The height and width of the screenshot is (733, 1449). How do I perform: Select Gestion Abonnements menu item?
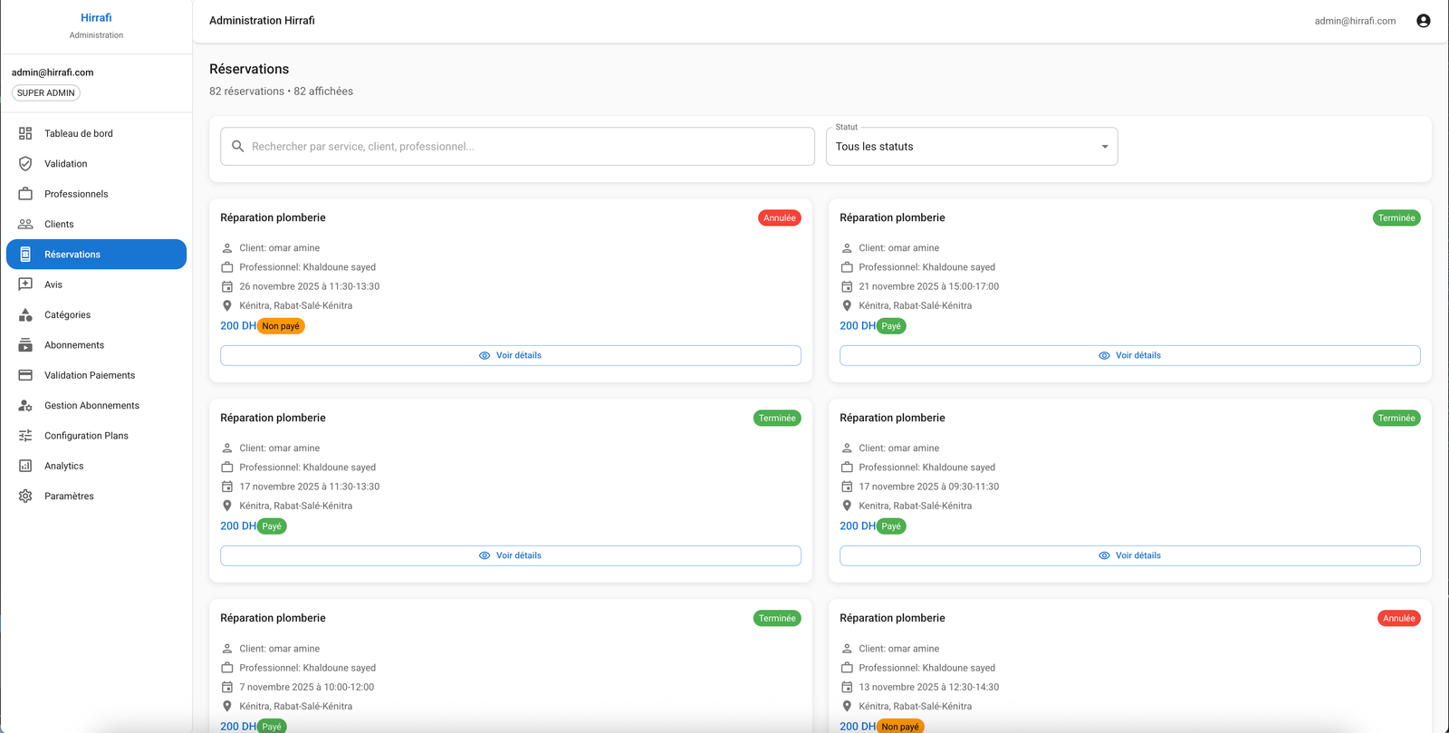(91, 406)
